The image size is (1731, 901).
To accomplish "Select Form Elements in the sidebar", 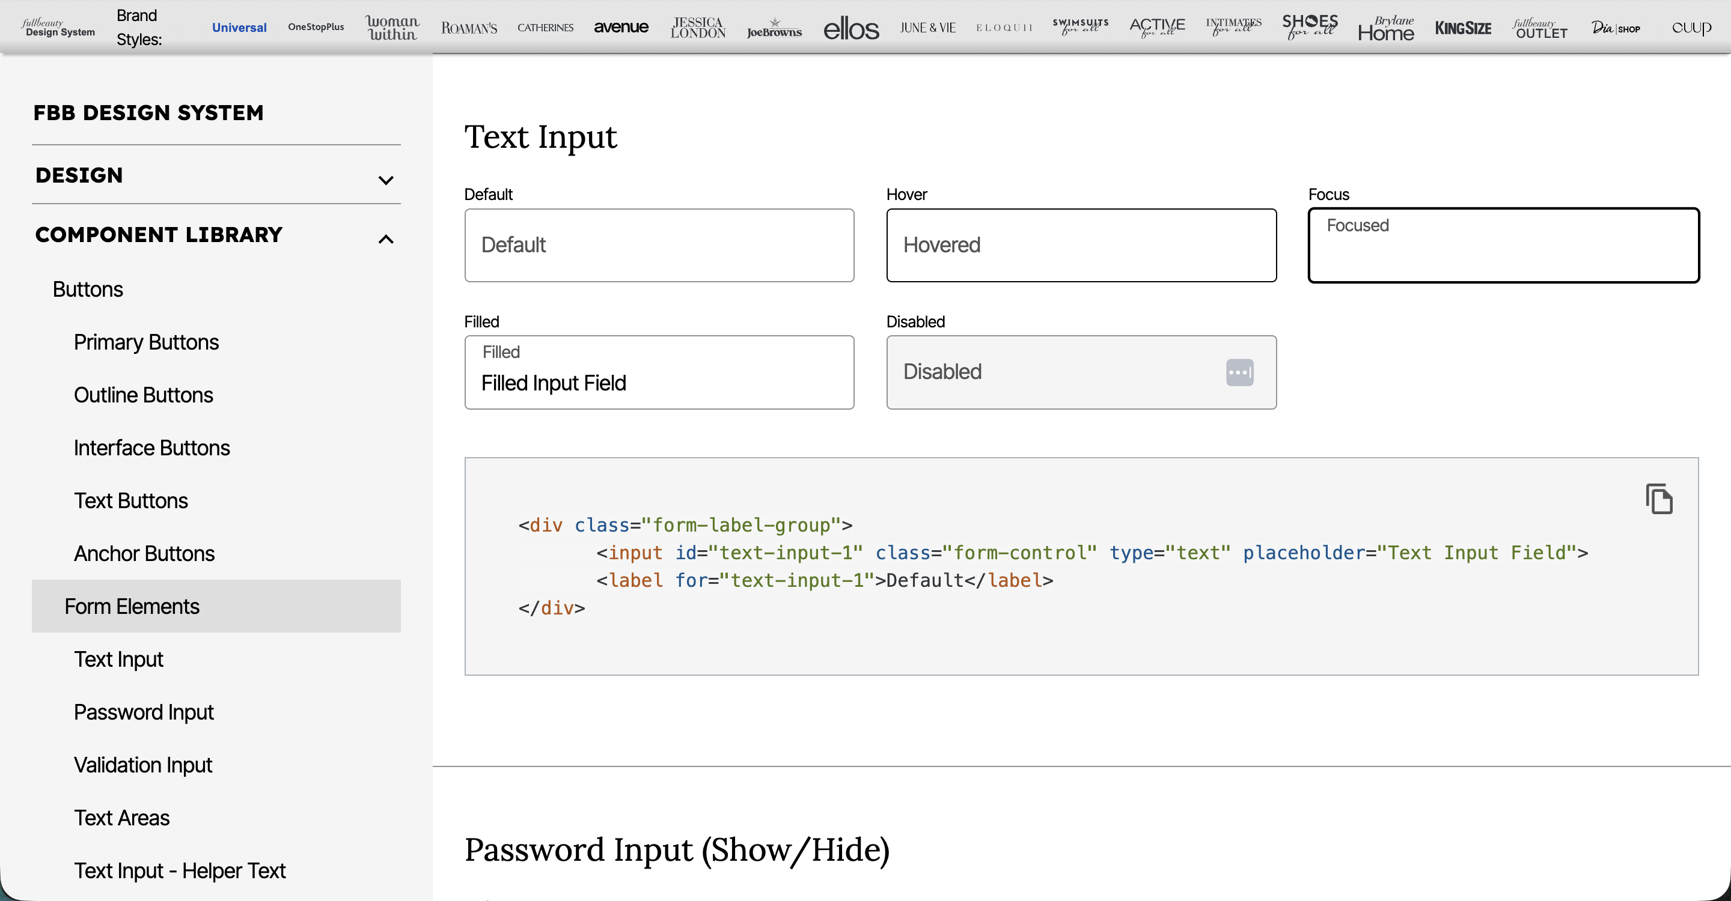I will tap(132, 606).
